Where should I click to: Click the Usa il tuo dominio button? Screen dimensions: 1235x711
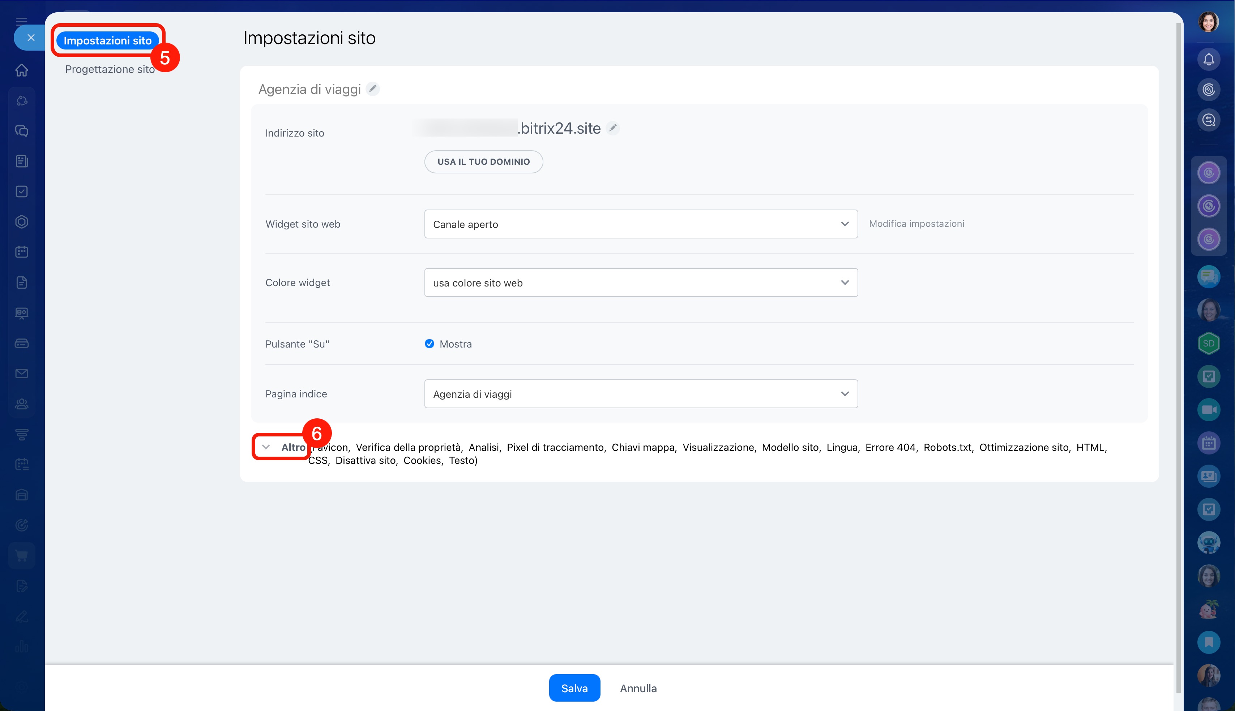483,161
